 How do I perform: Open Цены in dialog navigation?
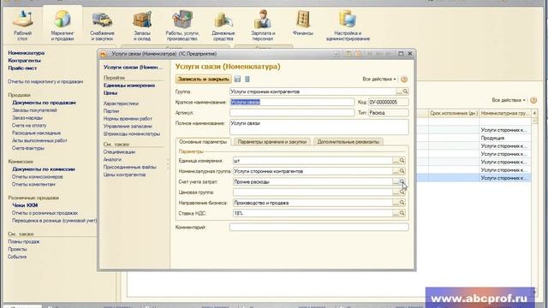click(110, 93)
